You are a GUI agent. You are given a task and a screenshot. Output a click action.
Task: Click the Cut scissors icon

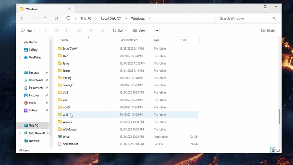point(45,30)
